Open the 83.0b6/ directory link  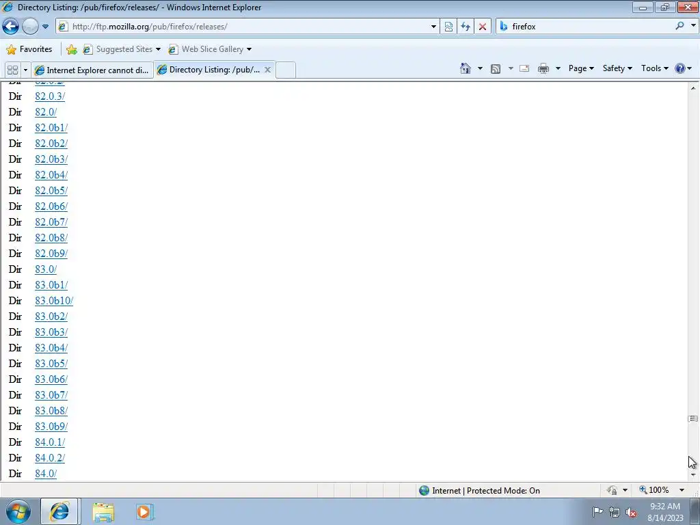[x=51, y=379]
